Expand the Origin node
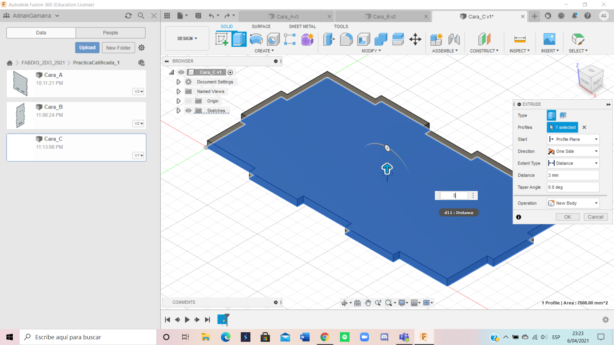Image resolution: width=614 pixels, height=345 pixels. coord(178,101)
